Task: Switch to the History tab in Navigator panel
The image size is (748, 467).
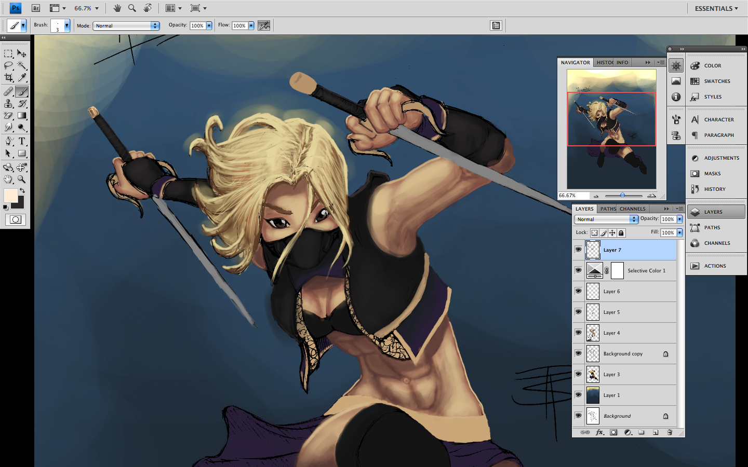Action: coord(604,62)
